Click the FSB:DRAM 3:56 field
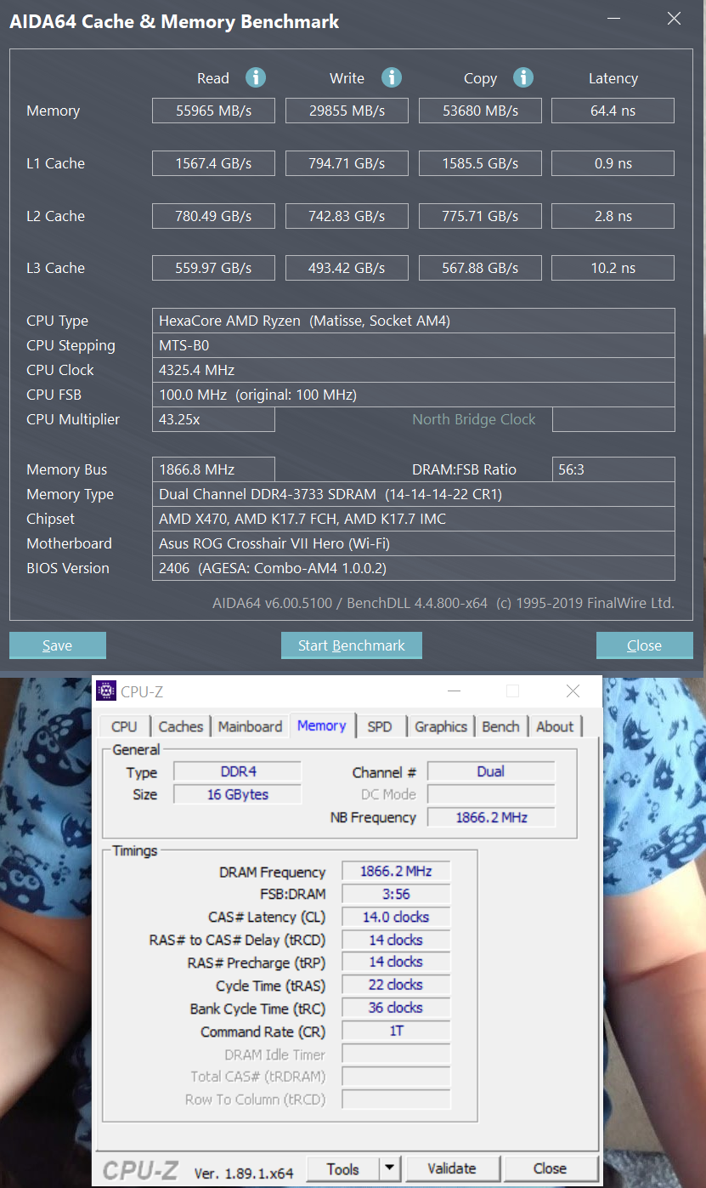706x1188 pixels. (396, 894)
